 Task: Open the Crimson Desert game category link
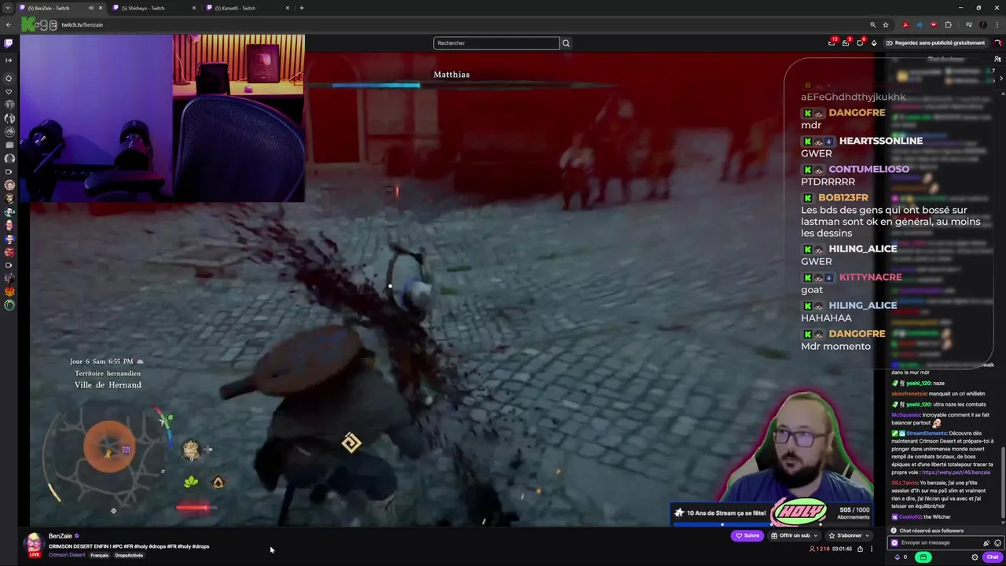coord(67,555)
